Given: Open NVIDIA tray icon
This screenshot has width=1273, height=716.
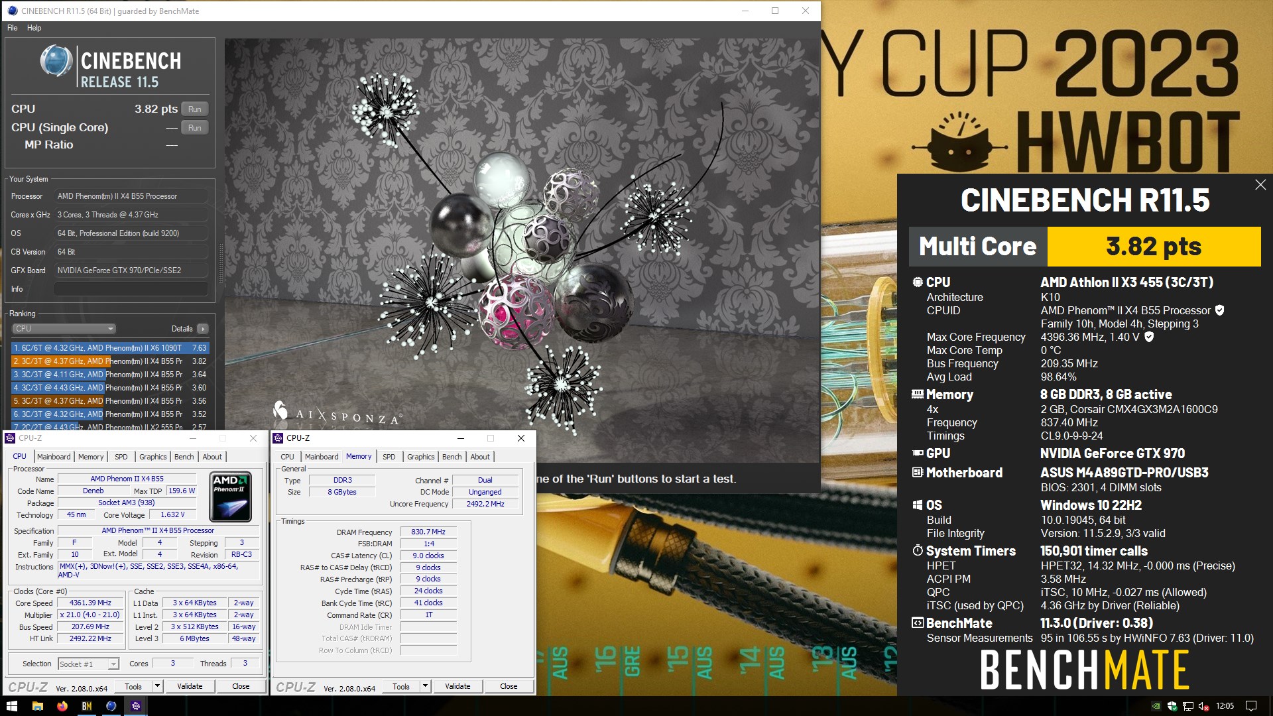Looking at the screenshot, I should click(1156, 706).
